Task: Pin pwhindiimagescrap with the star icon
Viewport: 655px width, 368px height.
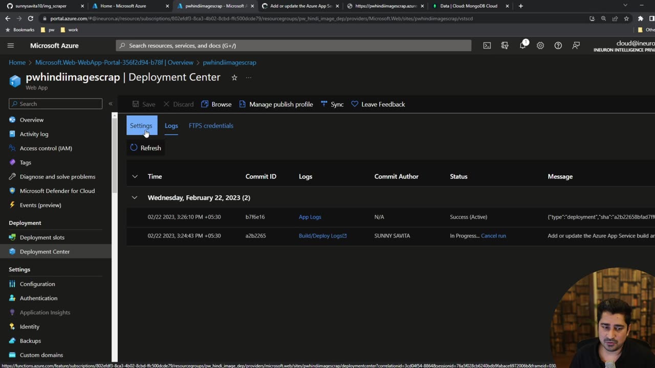Action: tap(234, 78)
